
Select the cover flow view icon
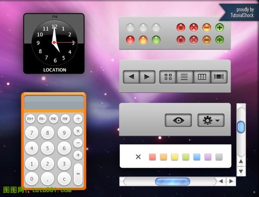[219, 77]
